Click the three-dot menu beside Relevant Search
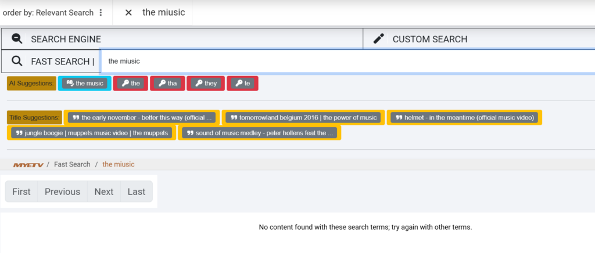The image size is (595, 253). click(101, 12)
